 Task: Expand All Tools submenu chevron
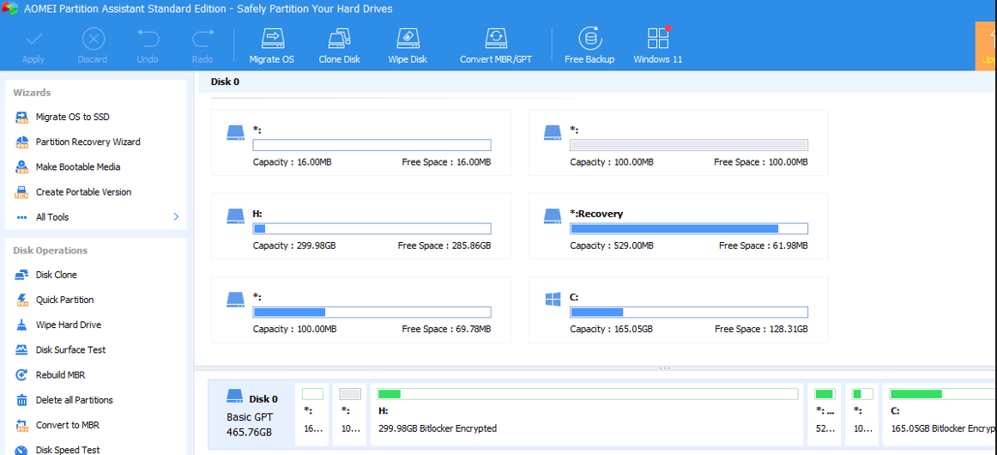pyautogui.click(x=176, y=217)
